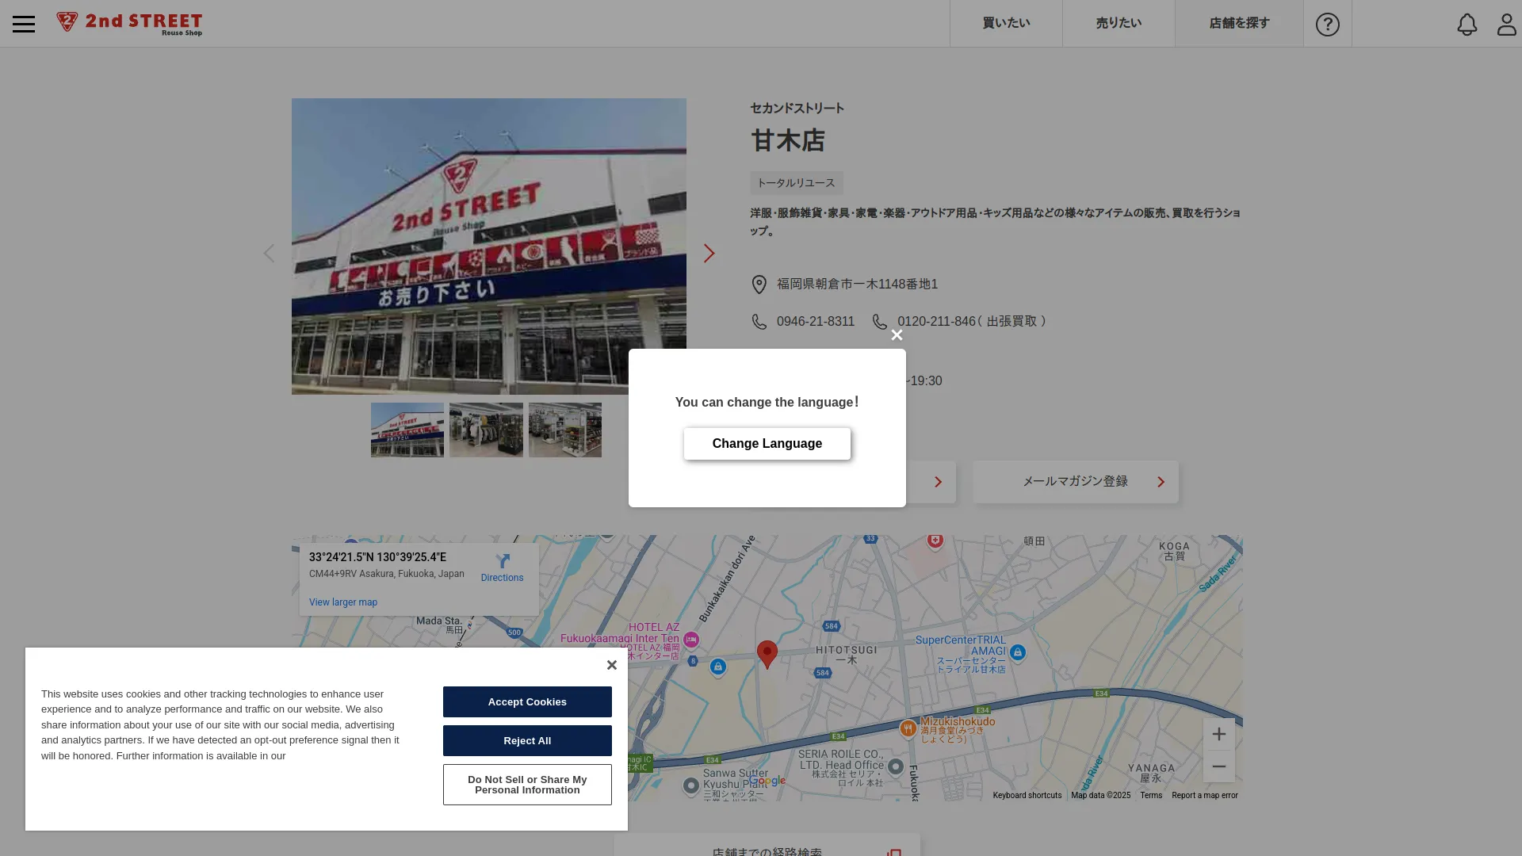Open メールマガジン登録 button

pos(1076,482)
